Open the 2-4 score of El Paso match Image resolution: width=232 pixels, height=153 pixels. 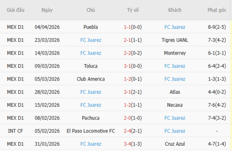click(x=128, y=131)
